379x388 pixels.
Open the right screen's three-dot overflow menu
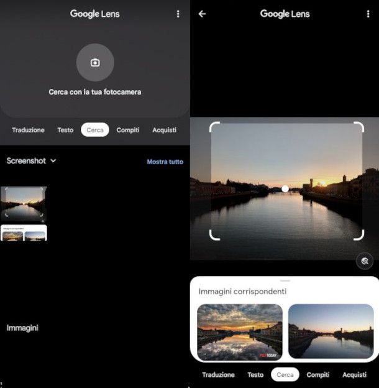click(368, 14)
